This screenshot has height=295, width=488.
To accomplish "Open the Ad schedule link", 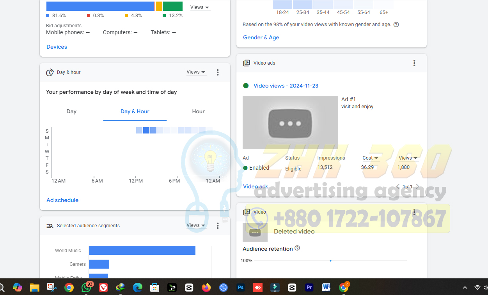I will point(62,200).
